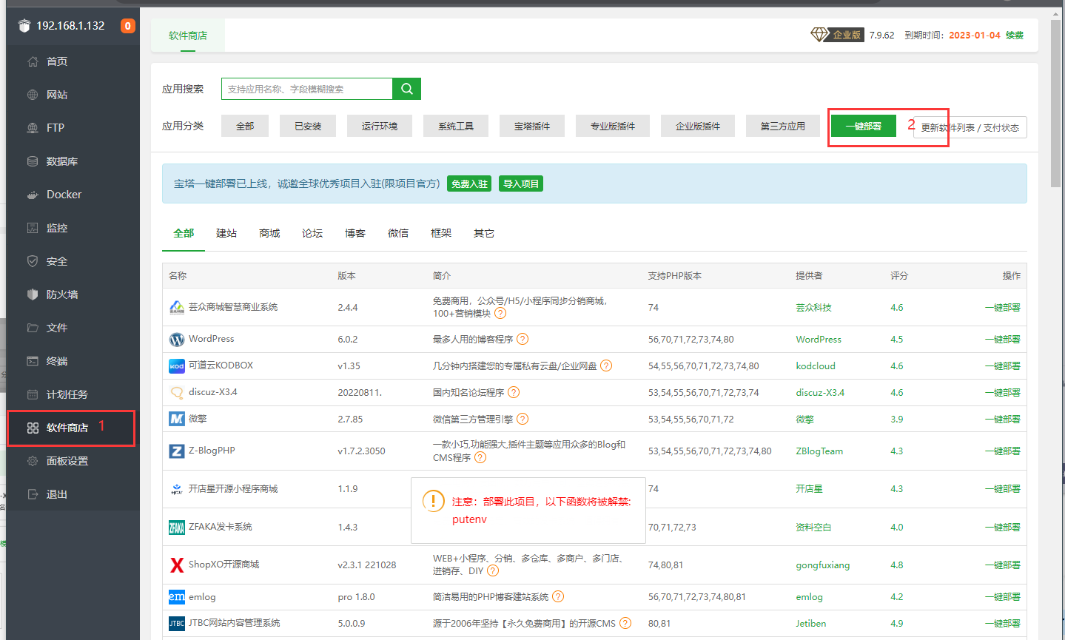Click the 全部 filter under 应用分类
Viewport: 1065px width, 640px height.
[x=245, y=126]
